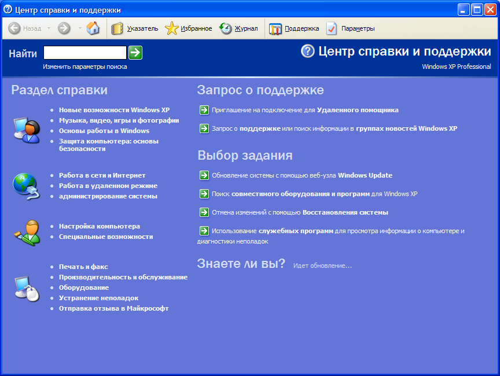Viewport: 500px width, 376px height.
Task: Click arrow icon beside совместимого оборудования search
Action: tap(204, 194)
